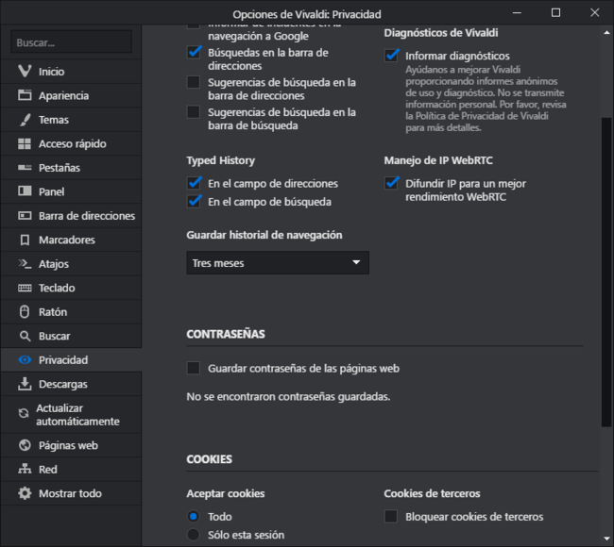This screenshot has height=547, width=614.
Task: Open Acceso rápido grid icon
Action: pyautogui.click(x=25, y=144)
